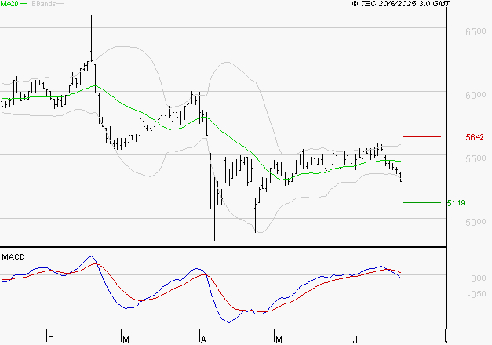Click the MACD indicator panel title
492x345 pixels.
point(13,256)
